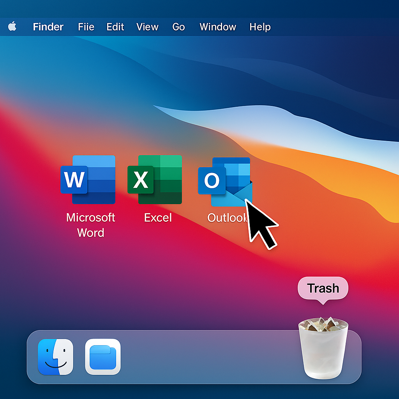Click the Finder icon in the Dock

tap(55, 357)
